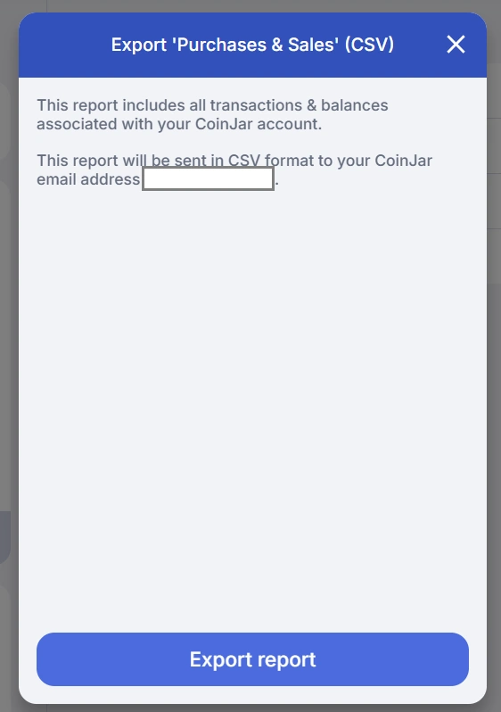The width and height of the screenshot is (501, 712).
Task: Click the word 'balances' in the first paragraph
Action: click(355, 105)
